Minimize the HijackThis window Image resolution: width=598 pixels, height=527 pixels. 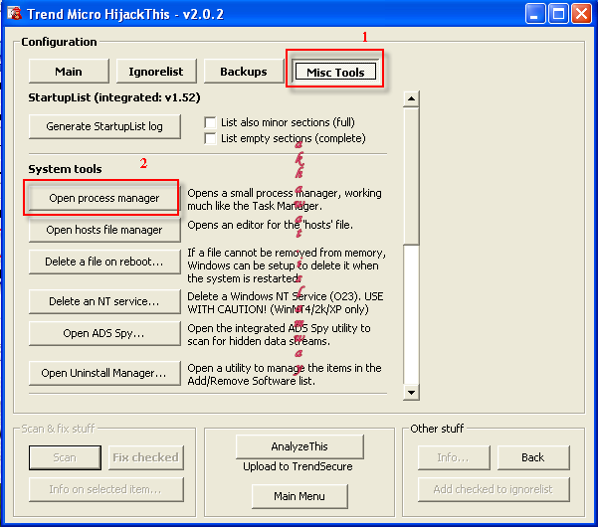[x=534, y=14]
